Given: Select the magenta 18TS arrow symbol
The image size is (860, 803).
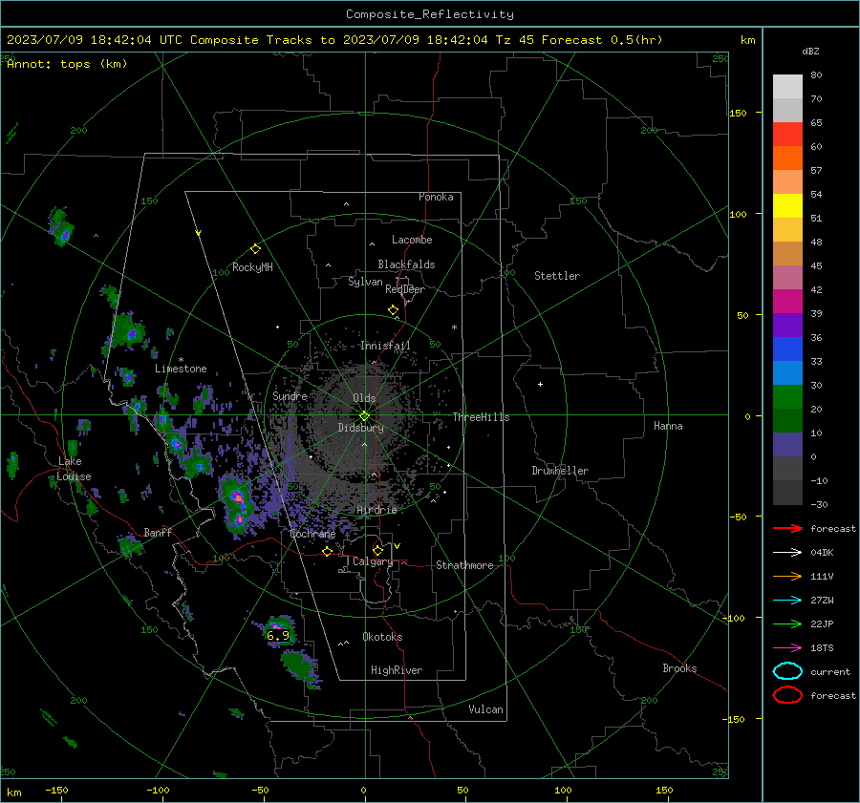Looking at the screenshot, I should tap(787, 648).
